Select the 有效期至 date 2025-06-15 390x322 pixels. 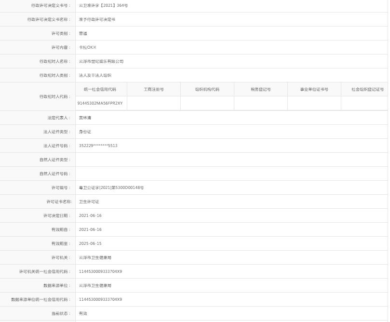pos(89,243)
